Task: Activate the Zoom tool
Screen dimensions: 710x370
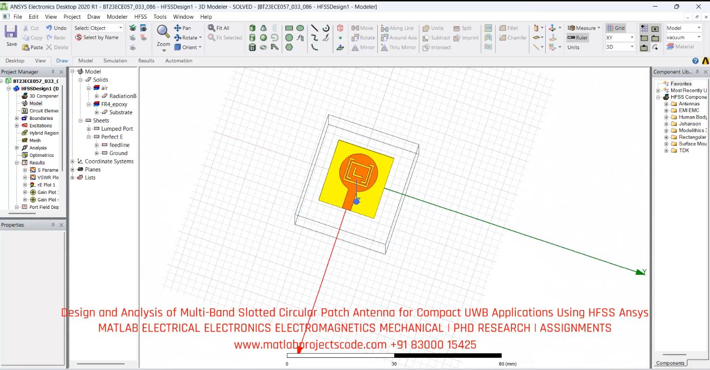Action: point(163,34)
